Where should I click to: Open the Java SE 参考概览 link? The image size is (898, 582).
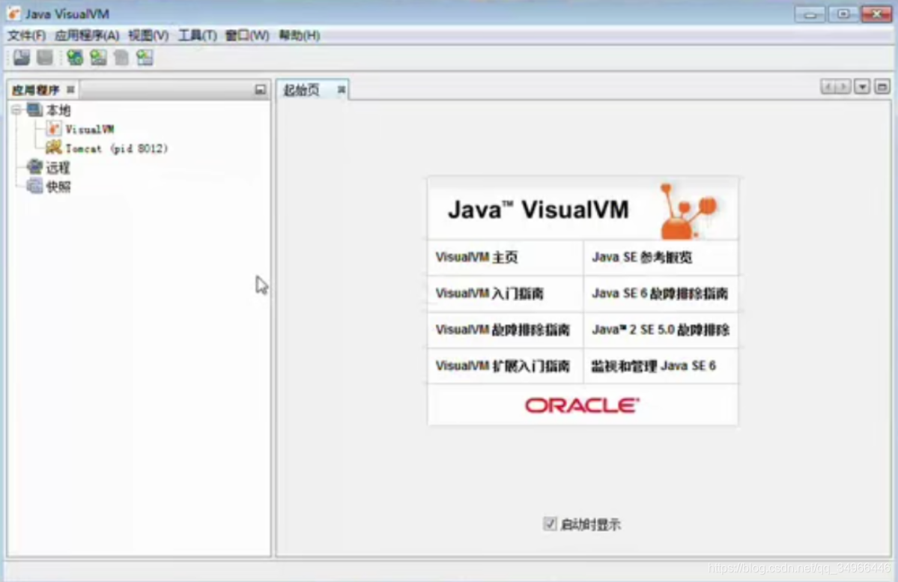click(641, 257)
